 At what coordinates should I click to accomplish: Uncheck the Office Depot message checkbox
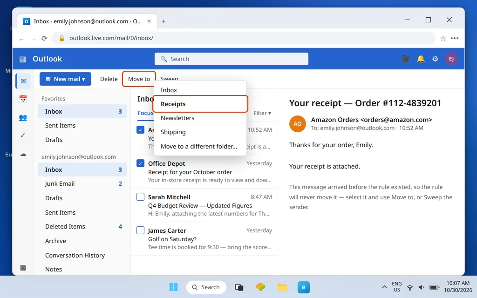pyautogui.click(x=140, y=163)
